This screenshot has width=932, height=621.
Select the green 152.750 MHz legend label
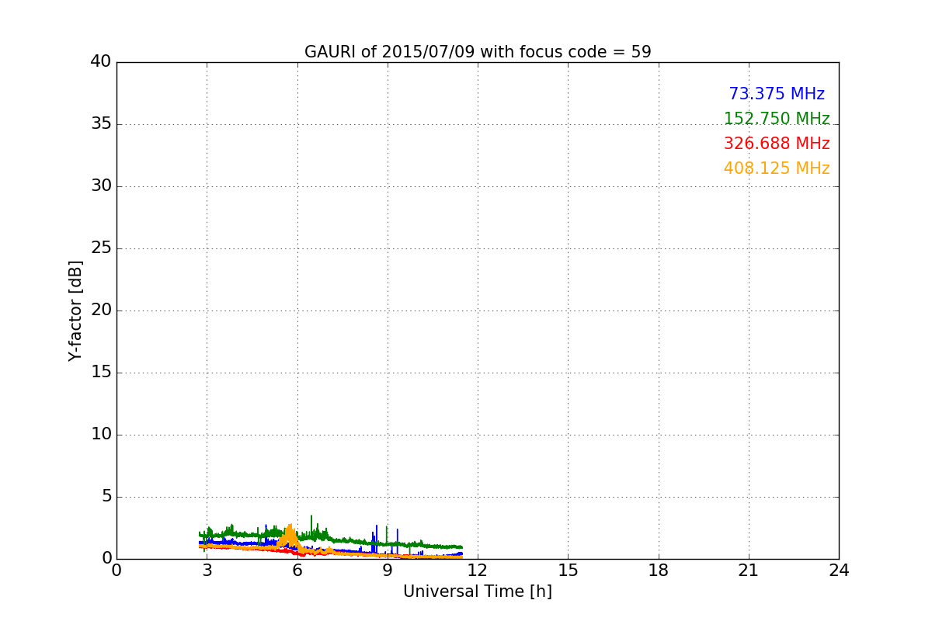[x=777, y=119]
